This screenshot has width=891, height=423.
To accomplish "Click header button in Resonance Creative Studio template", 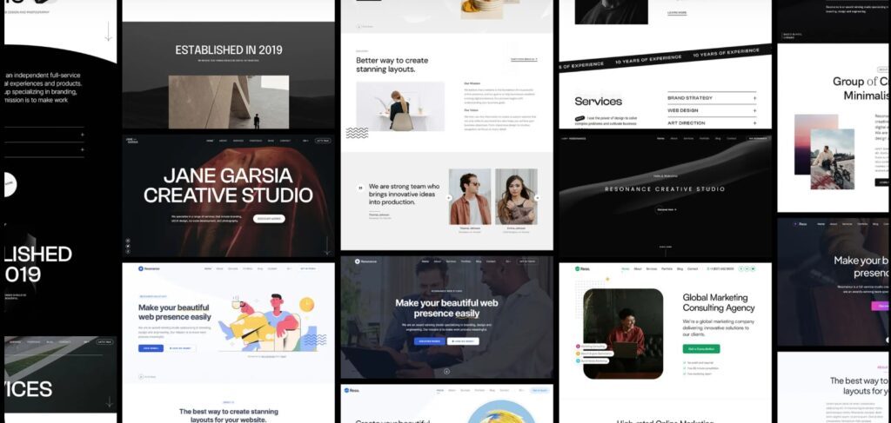I will (x=758, y=138).
